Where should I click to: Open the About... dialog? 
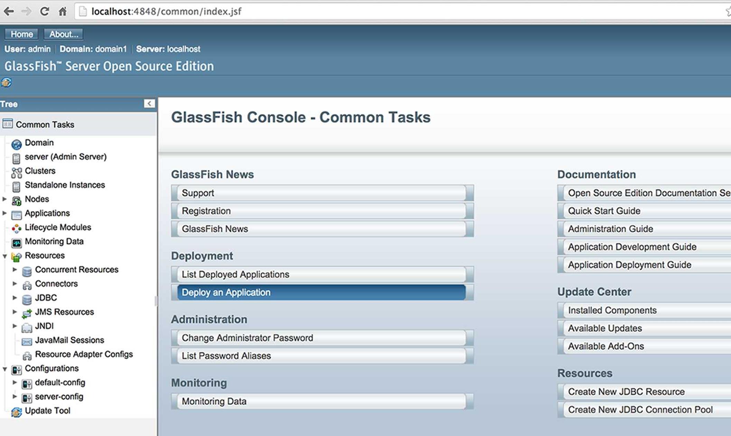coord(64,34)
